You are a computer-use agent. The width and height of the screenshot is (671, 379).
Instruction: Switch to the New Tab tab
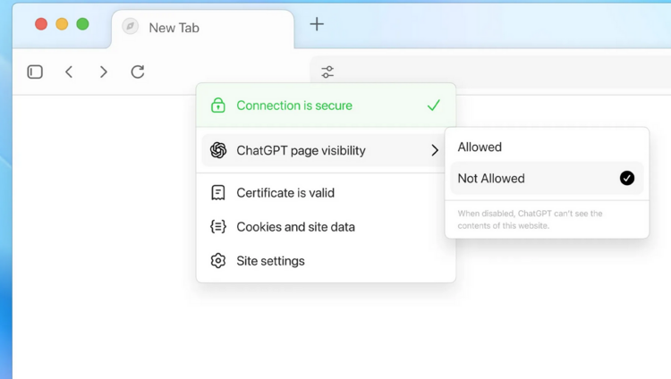[x=174, y=28]
